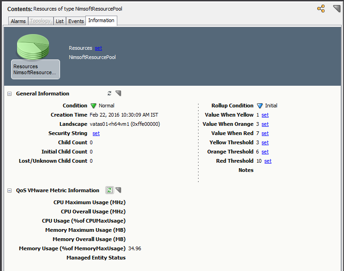Click the memory usage value '34.96'

click(x=135, y=248)
